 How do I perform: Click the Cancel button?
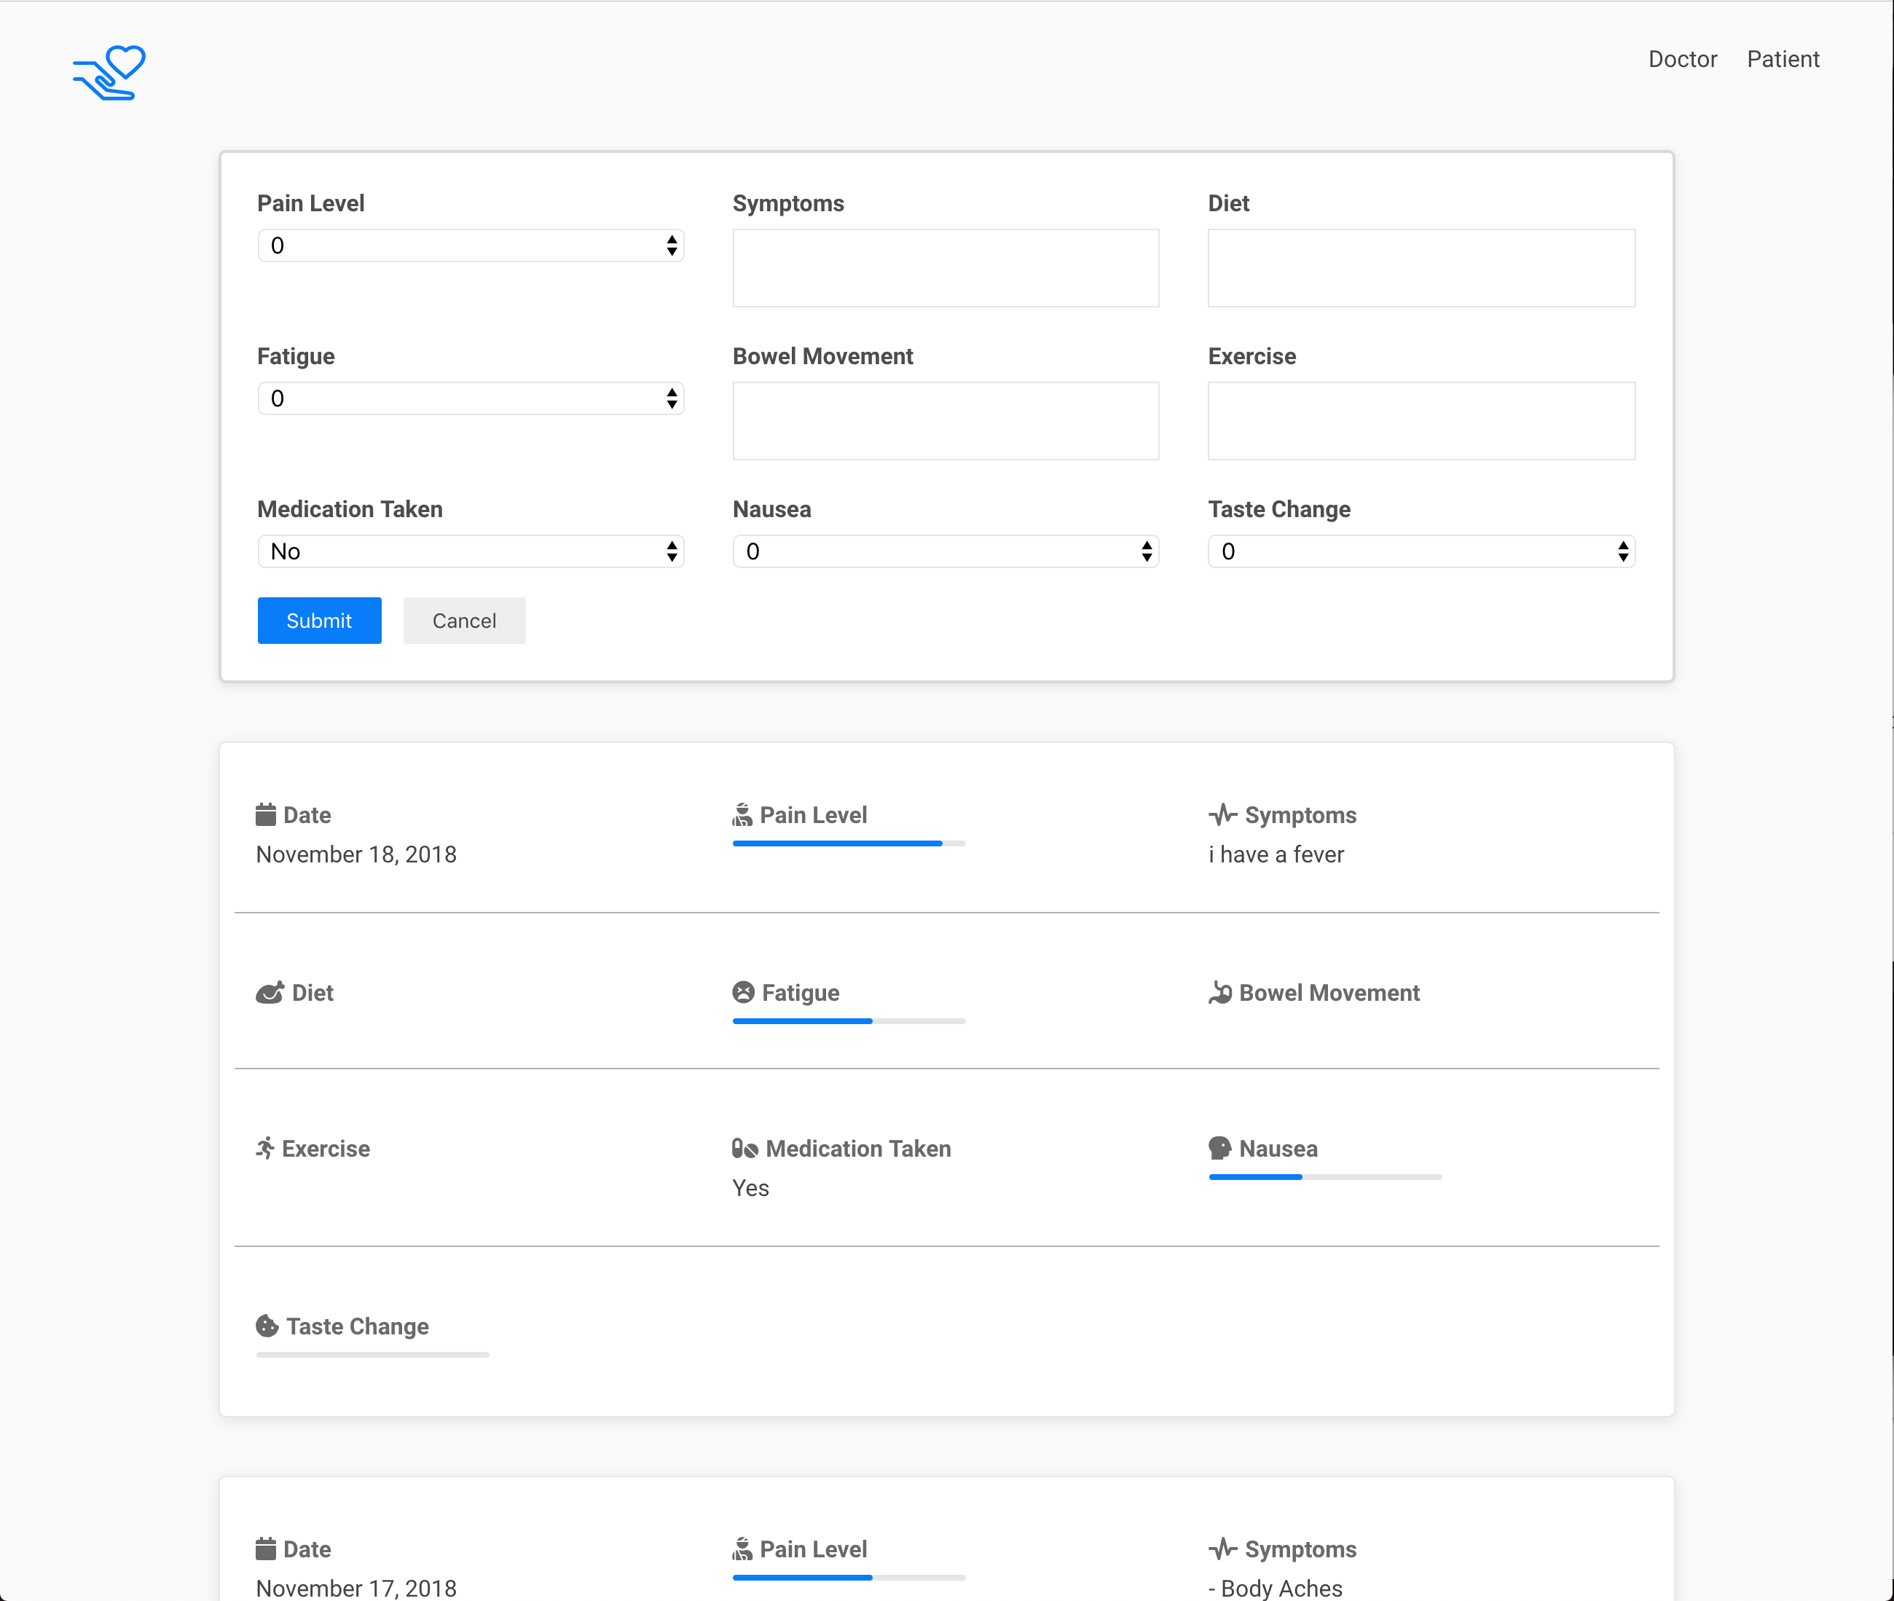point(464,621)
